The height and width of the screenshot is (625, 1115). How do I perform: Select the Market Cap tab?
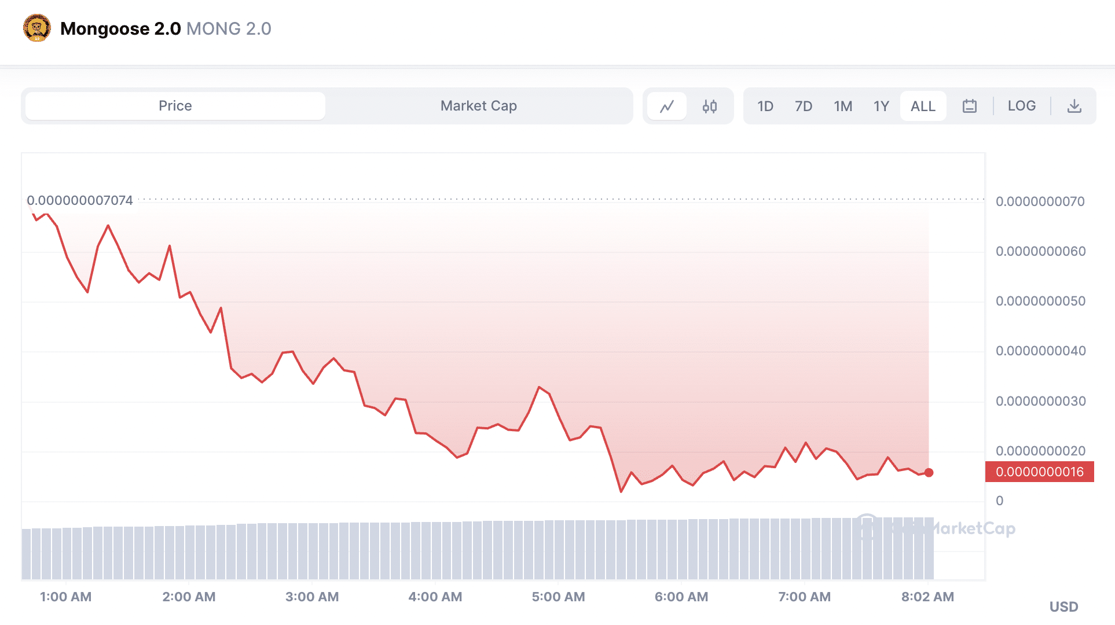click(478, 106)
